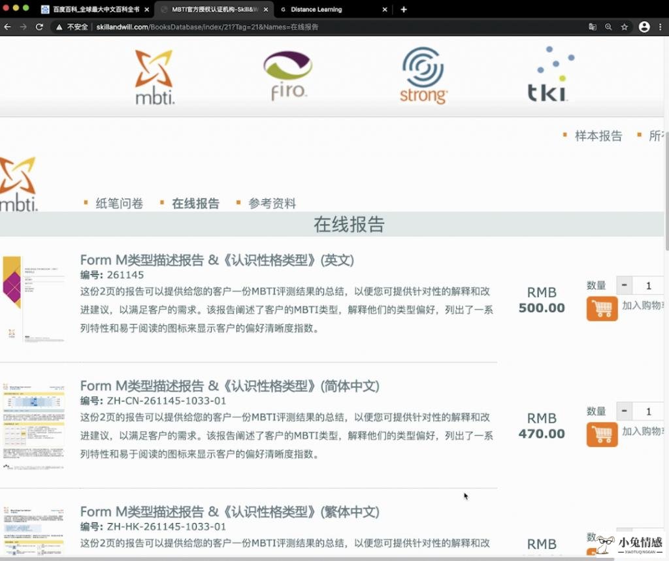This screenshot has width=669, height=561.
Task: Click the mbti logo beside the category links
Action: (x=18, y=184)
